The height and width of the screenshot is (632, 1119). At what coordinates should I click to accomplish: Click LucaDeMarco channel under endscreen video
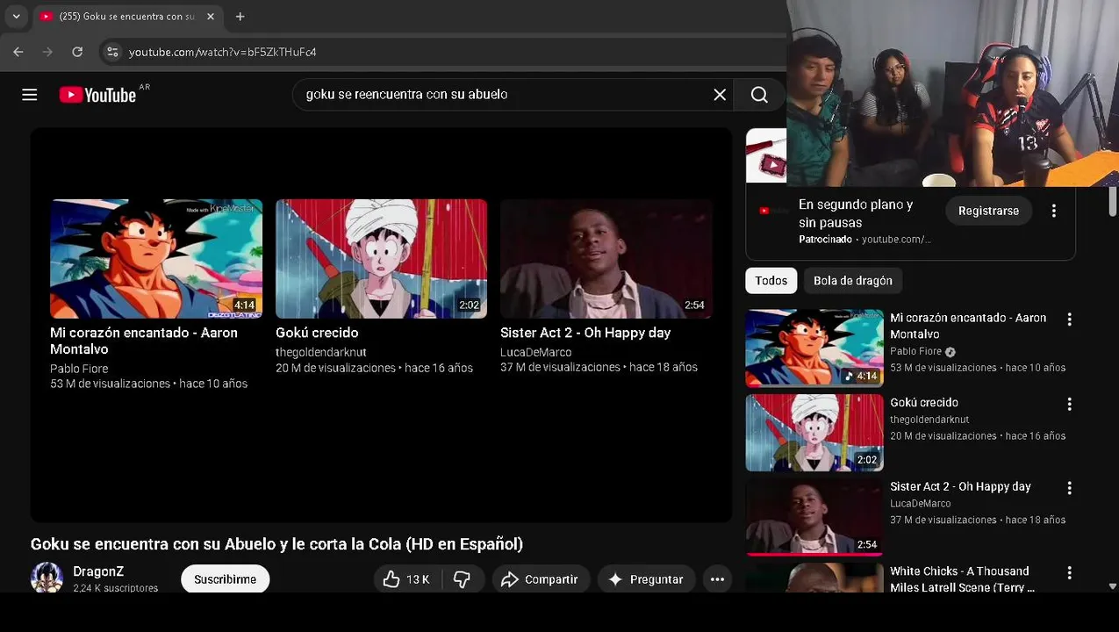536,352
